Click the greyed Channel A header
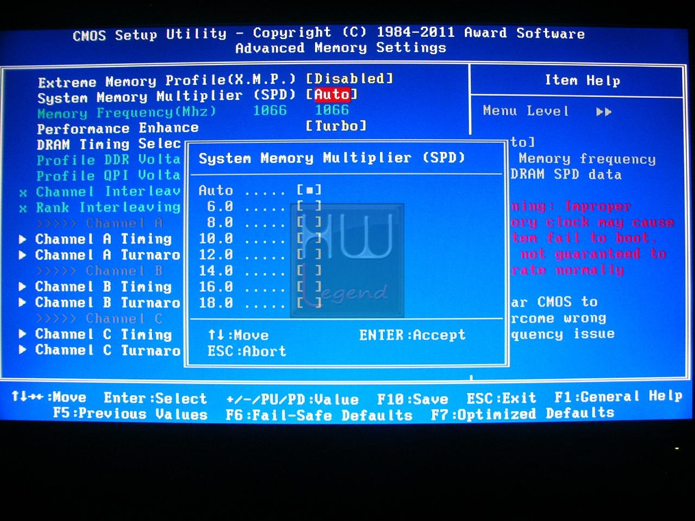The image size is (695, 521). pos(99,223)
